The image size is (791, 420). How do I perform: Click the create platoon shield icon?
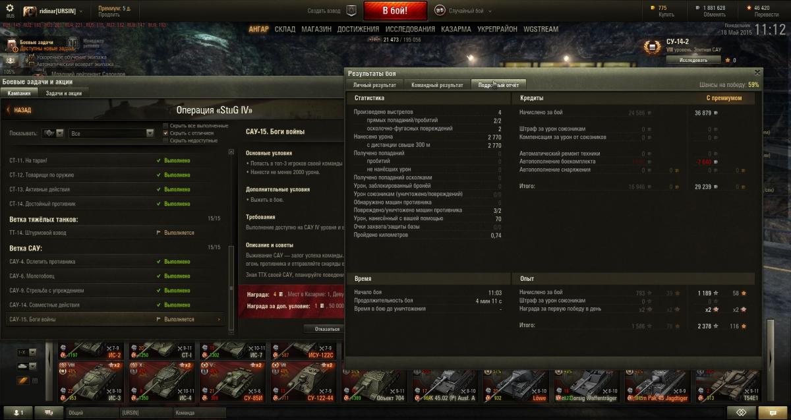pyautogui.click(x=351, y=11)
